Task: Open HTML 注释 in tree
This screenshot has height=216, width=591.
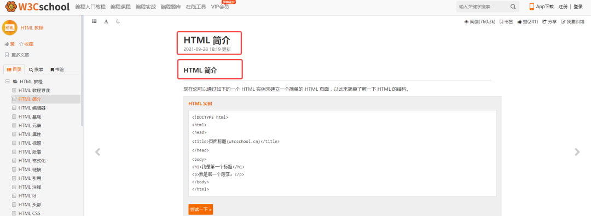Action: pyautogui.click(x=30, y=187)
